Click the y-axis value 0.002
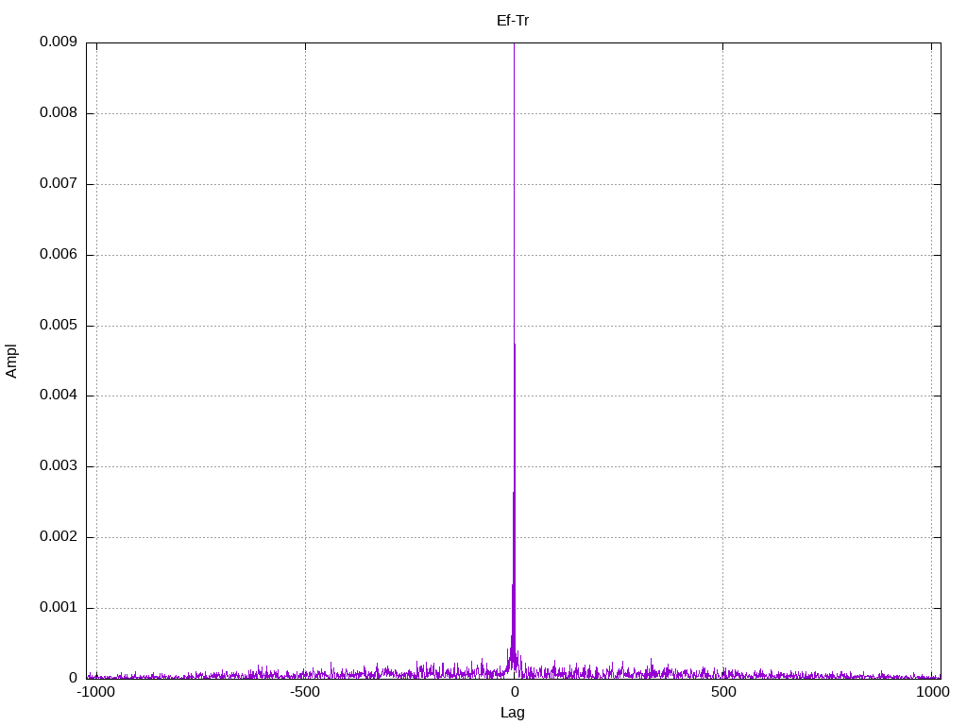Screen dimensions: 967x725 tap(59, 536)
